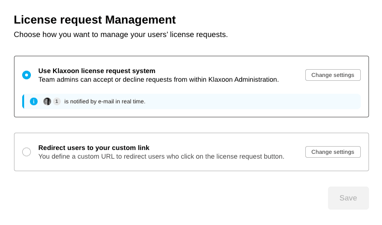Select the Klaxoon license request system radio

coord(27,75)
